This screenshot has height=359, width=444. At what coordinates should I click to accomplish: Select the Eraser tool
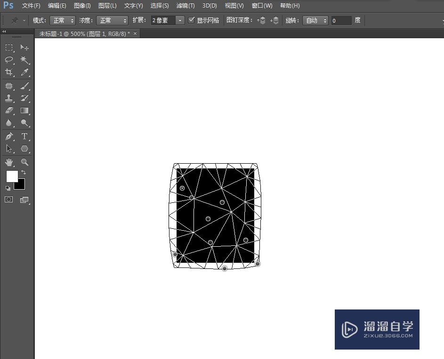(x=9, y=110)
